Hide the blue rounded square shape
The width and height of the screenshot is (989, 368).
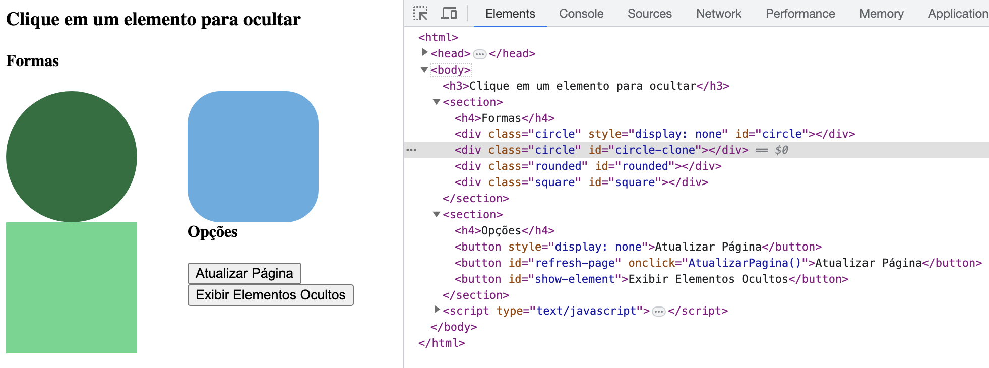[x=253, y=157]
